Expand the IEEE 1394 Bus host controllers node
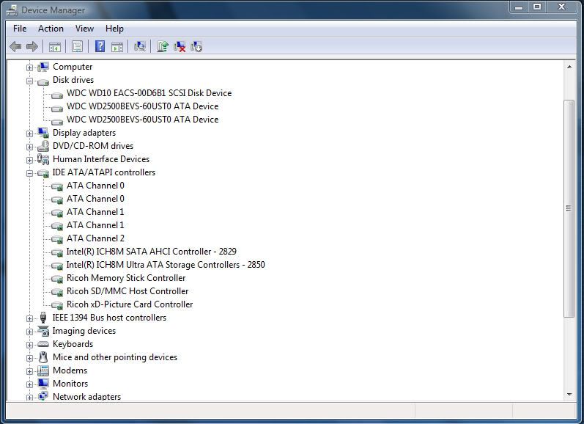The width and height of the screenshot is (584, 424). [29, 318]
